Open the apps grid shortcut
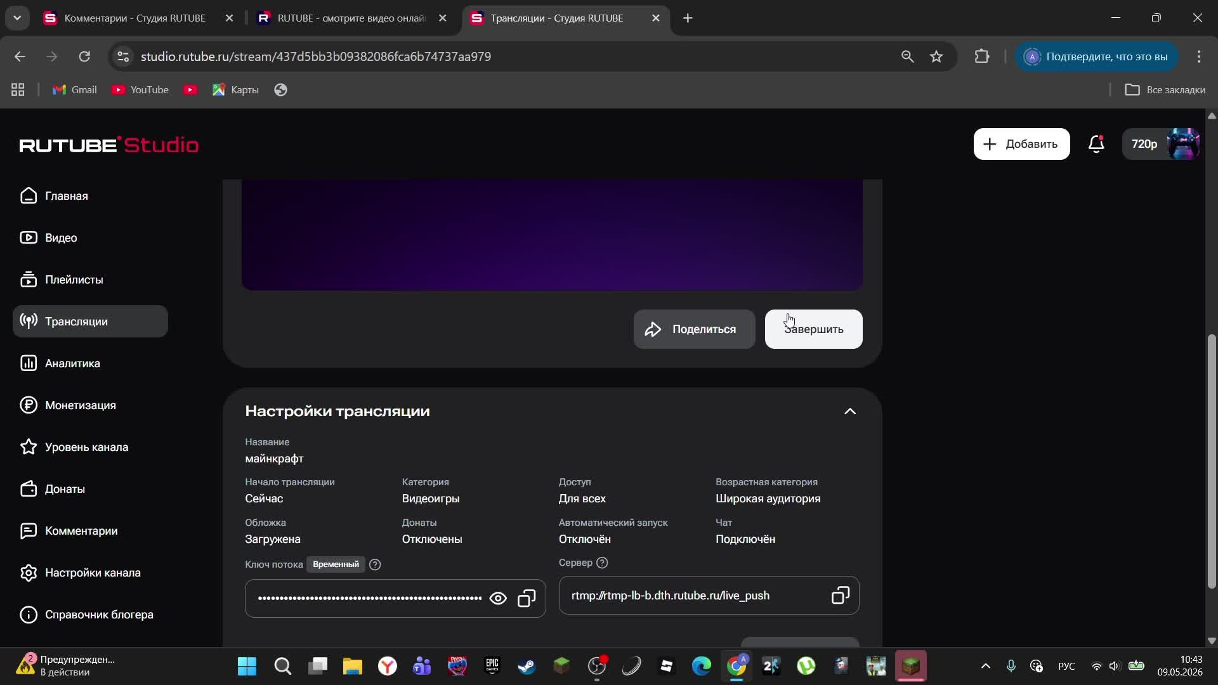This screenshot has height=685, width=1218. [x=18, y=90]
